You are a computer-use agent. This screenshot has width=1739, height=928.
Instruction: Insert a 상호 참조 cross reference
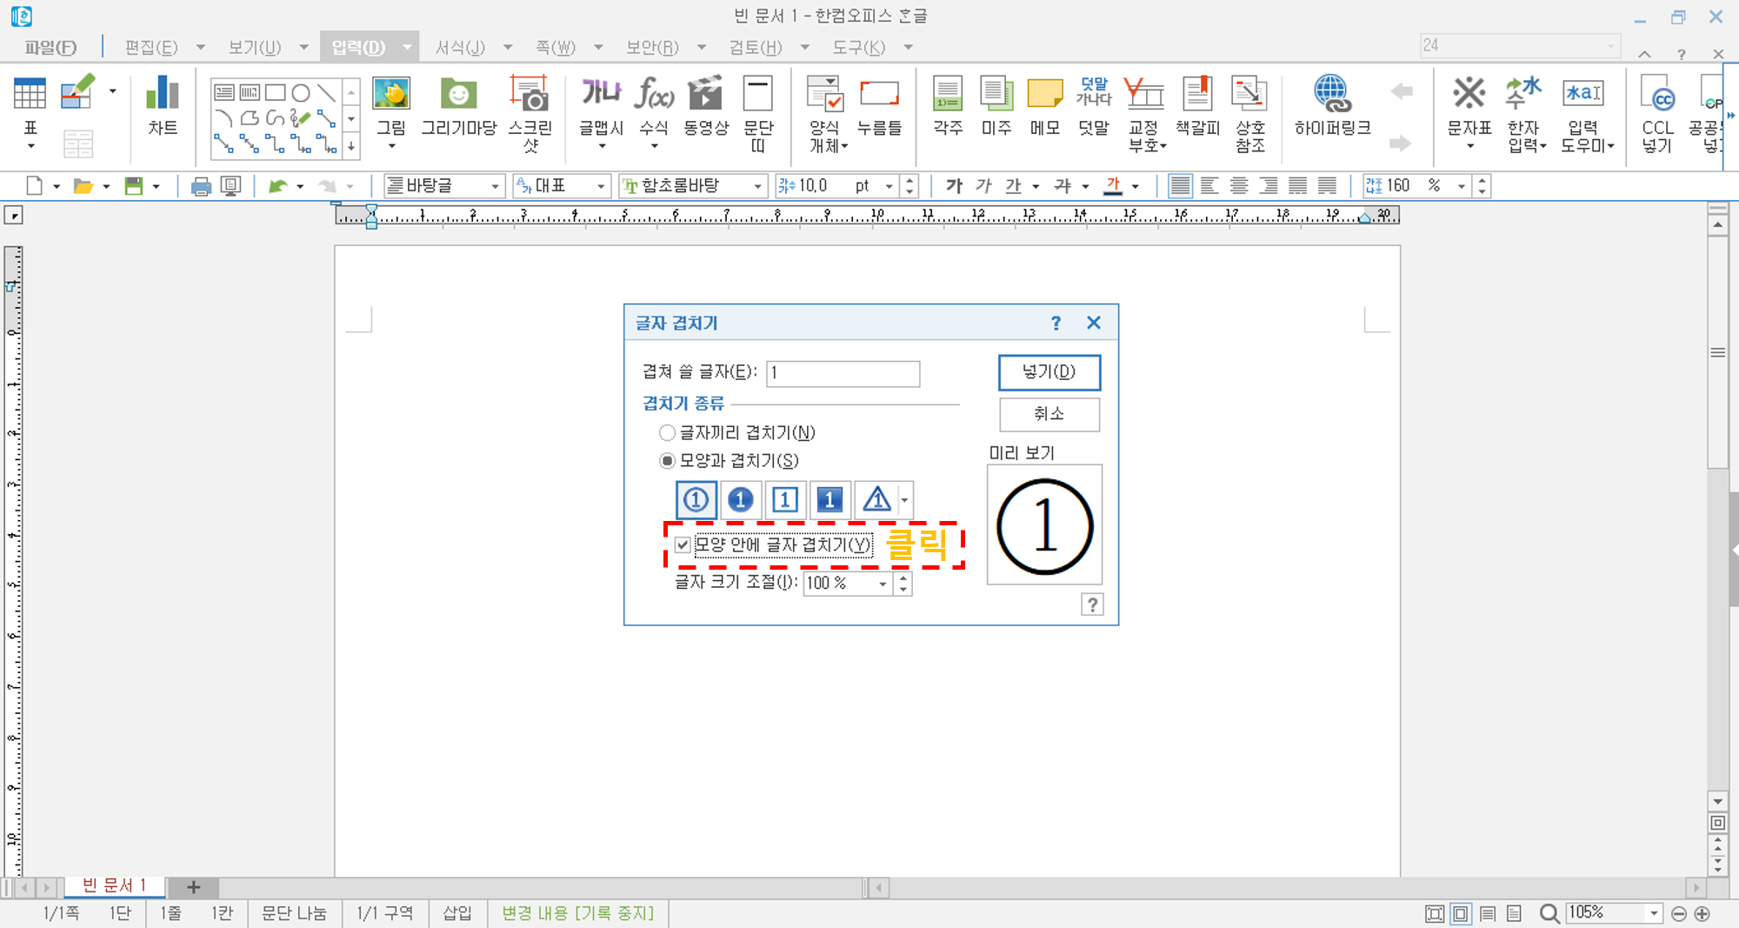tap(1250, 113)
